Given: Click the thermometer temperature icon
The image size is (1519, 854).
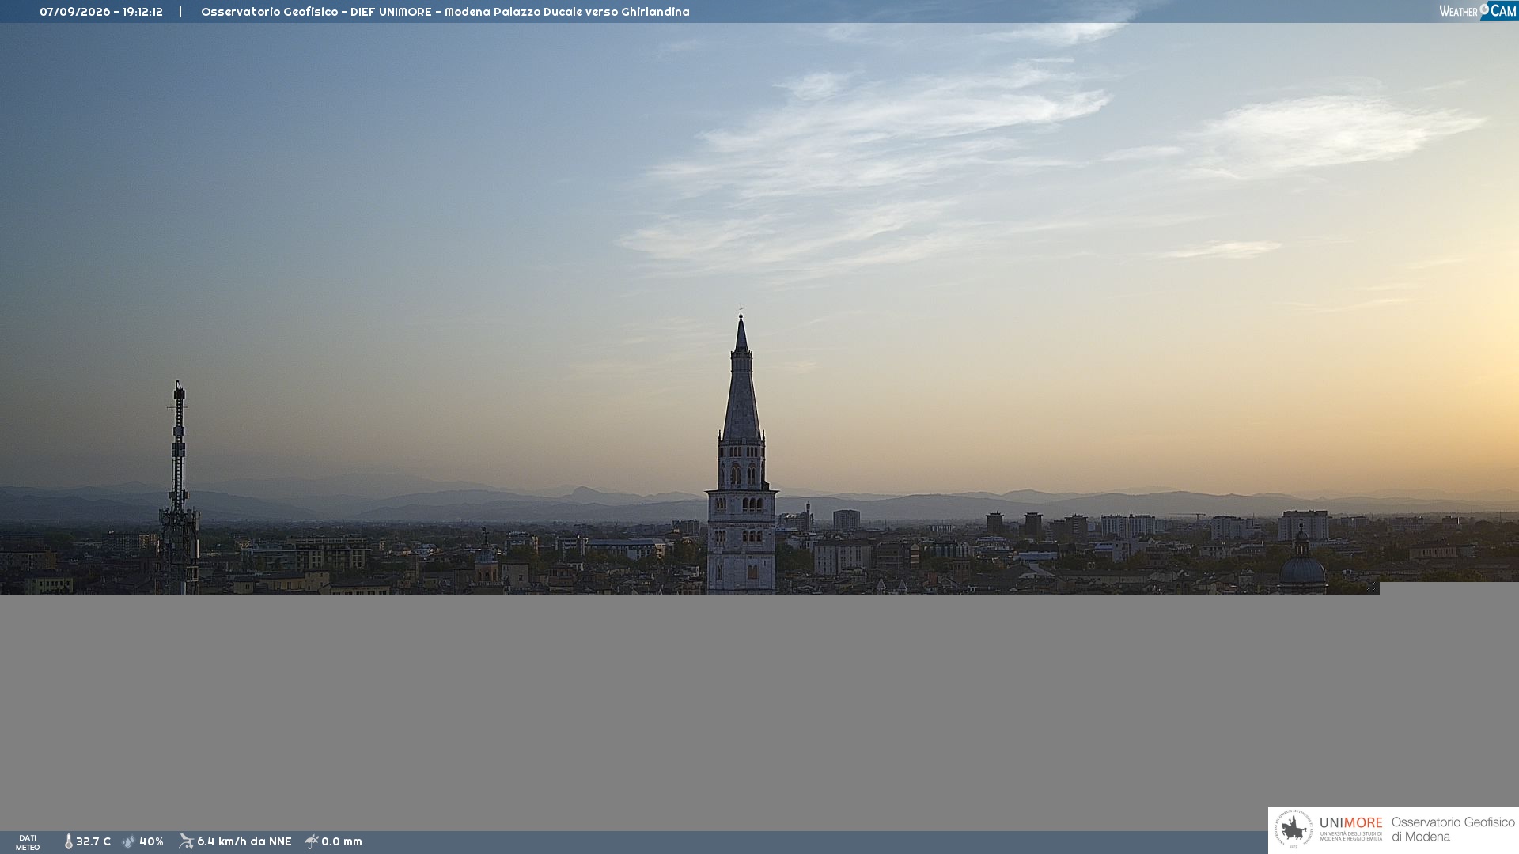Looking at the screenshot, I should pyautogui.click(x=69, y=841).
